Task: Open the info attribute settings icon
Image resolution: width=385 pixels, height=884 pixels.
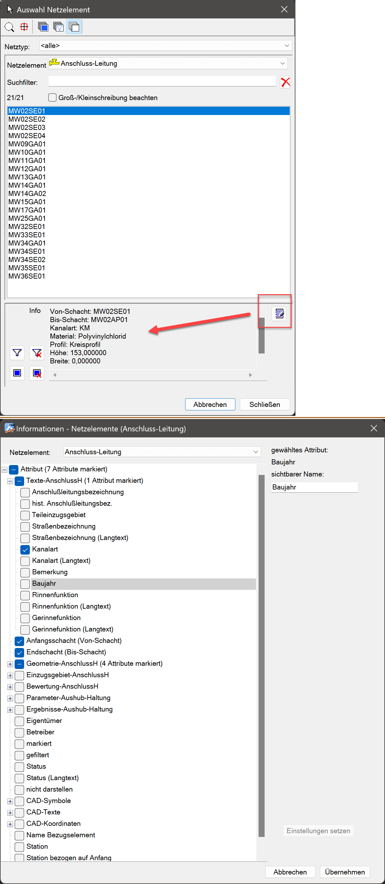Action: pyautogui.click(x=279, y=313)
